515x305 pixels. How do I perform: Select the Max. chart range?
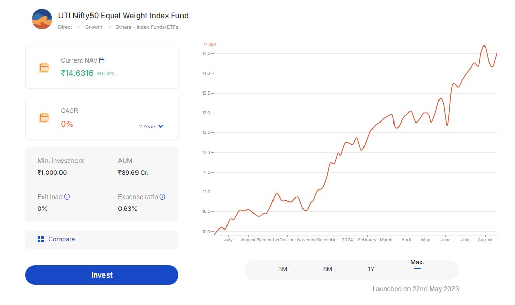(x=417, y=262)
